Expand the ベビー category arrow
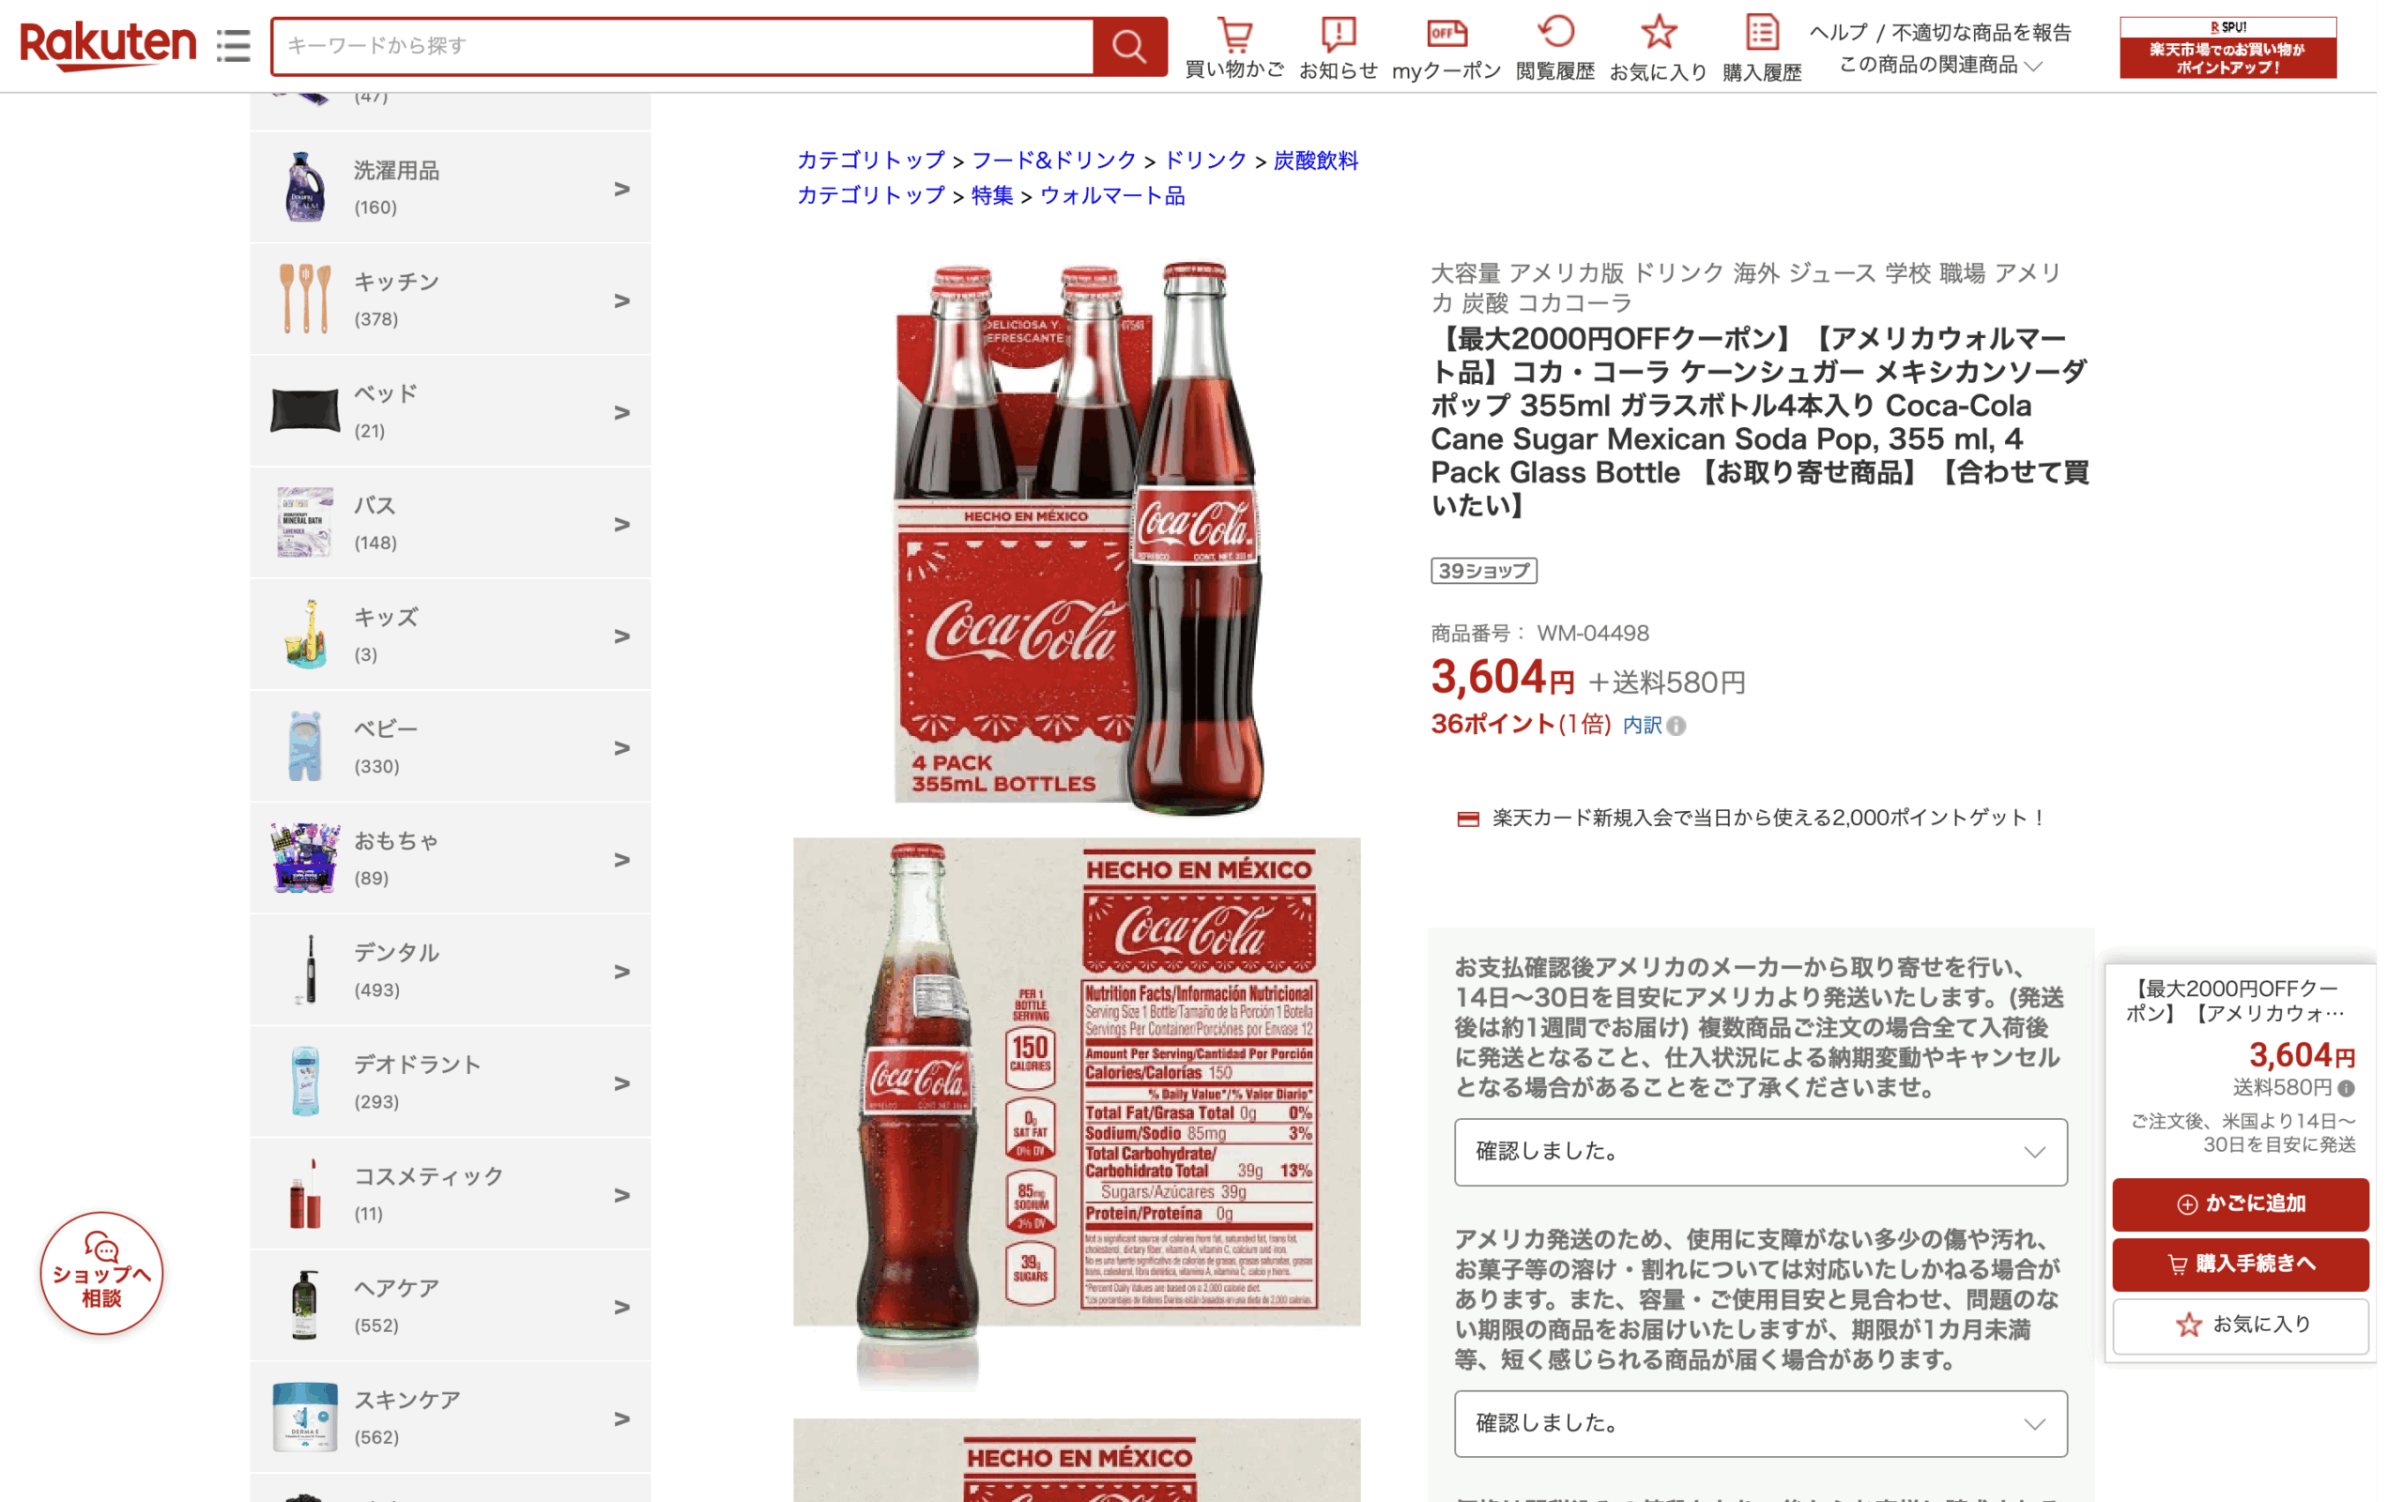This screenshot has width=2403, height=1502. point(621,747)
